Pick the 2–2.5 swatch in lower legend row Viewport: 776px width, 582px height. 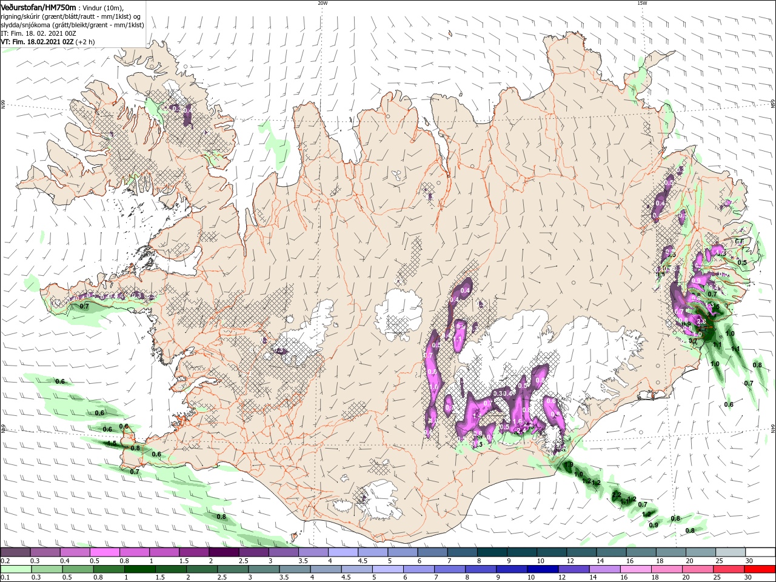202,569
